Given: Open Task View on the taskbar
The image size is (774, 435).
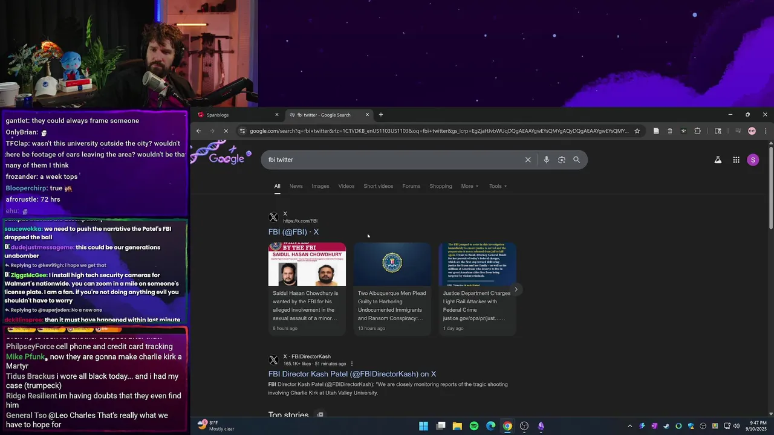Looking at the screenshot, I should (x=441, y=426).
